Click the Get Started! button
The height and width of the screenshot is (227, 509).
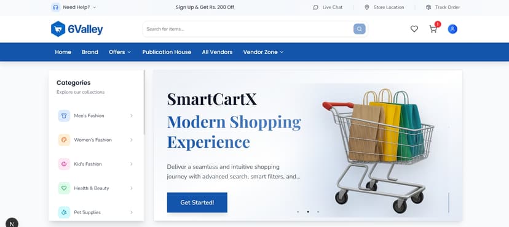click(x=197, y=202)
